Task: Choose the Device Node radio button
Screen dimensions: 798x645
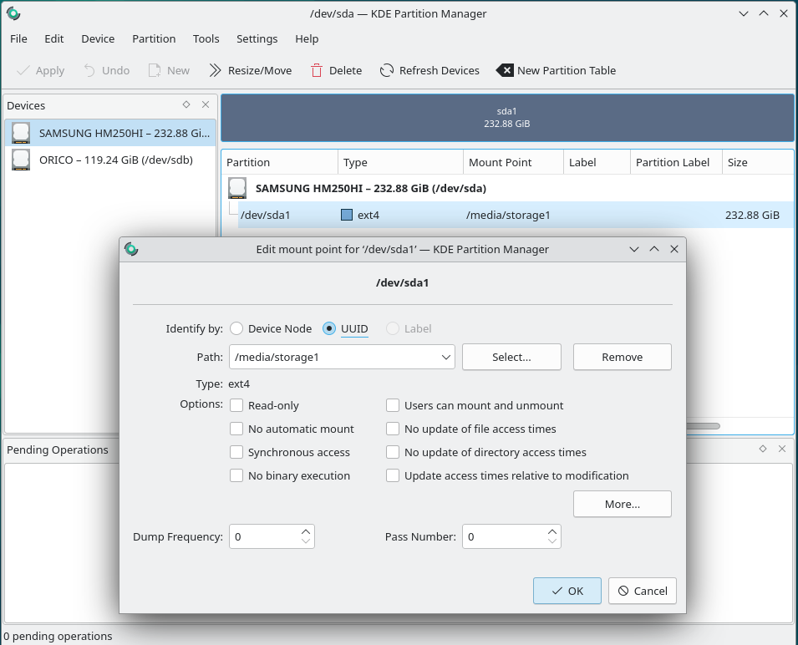Action: [x=236, y=329]
